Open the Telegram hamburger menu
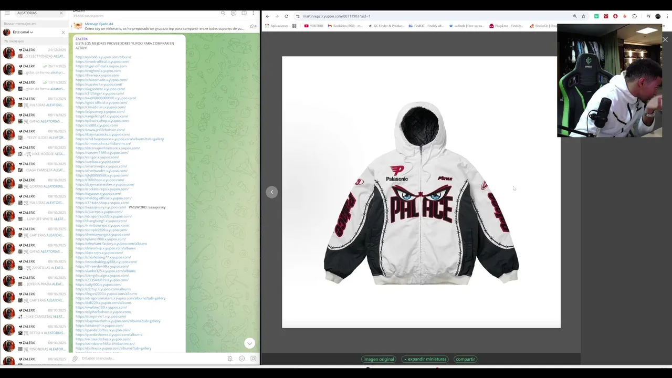The width and height of the screenshot is (672, 378). coord(7,13)
